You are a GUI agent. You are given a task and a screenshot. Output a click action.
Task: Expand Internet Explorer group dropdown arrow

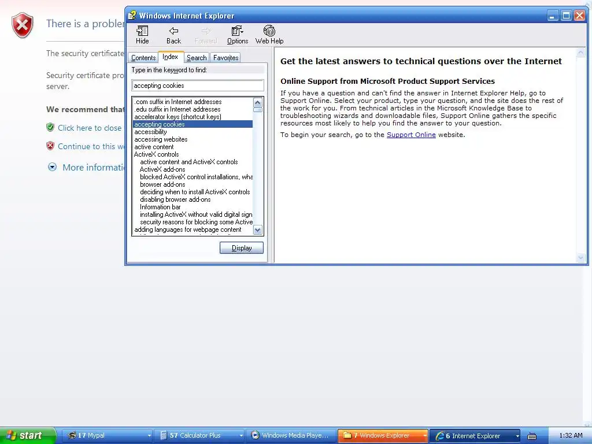[x=517, y=436]
